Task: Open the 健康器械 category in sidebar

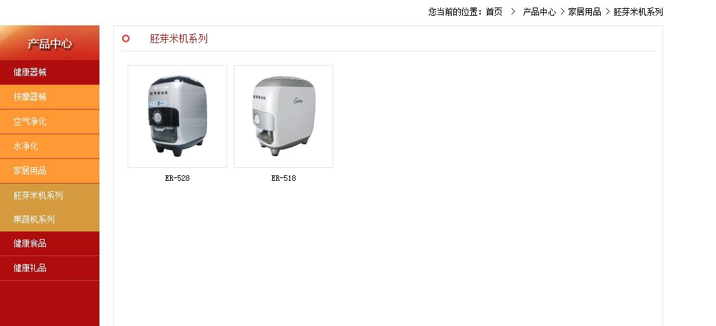Action: pyautogui.click(x=49, y=72)
